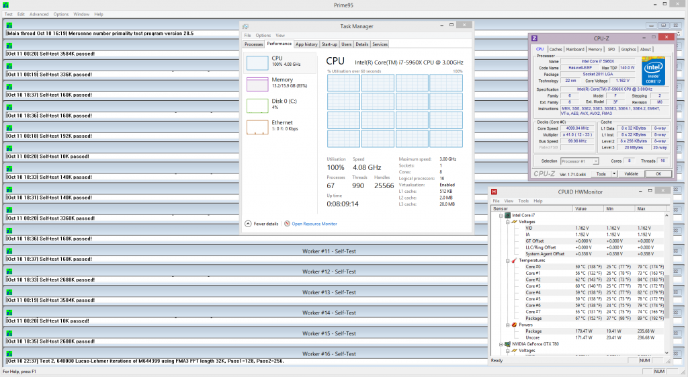Click the Intel Core i7 chip icon in HWMonitor
This screenshot has width=688, height=377.
point(508,216)
